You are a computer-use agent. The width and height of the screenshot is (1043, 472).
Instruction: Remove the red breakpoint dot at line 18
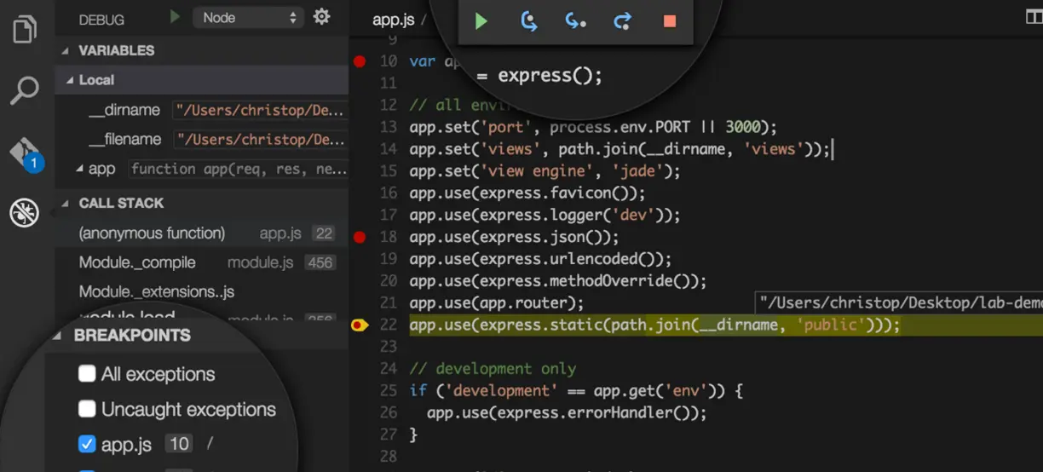[360, 237]
